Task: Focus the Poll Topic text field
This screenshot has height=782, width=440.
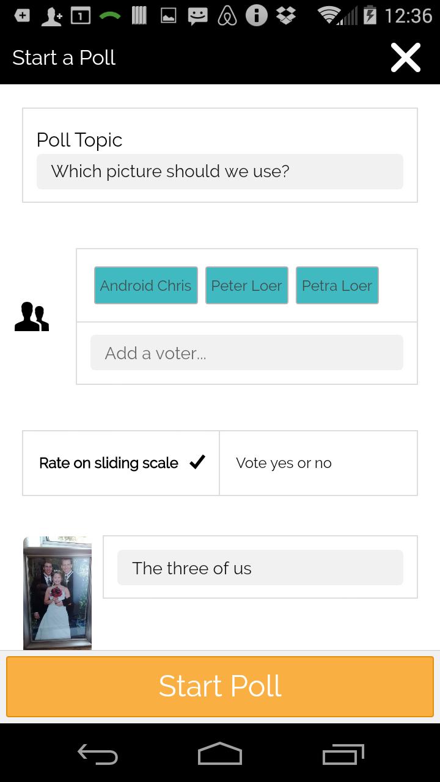Action: pyautogui.click(x=220, y=172)
